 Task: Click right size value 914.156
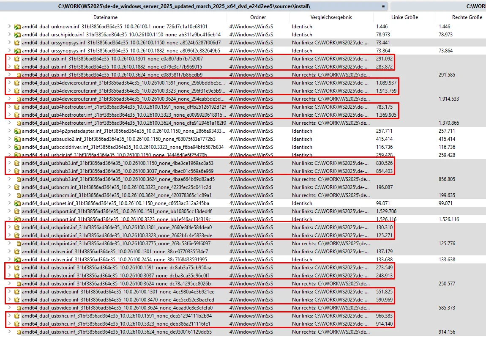pyautogui.click(x=447, y=332)
